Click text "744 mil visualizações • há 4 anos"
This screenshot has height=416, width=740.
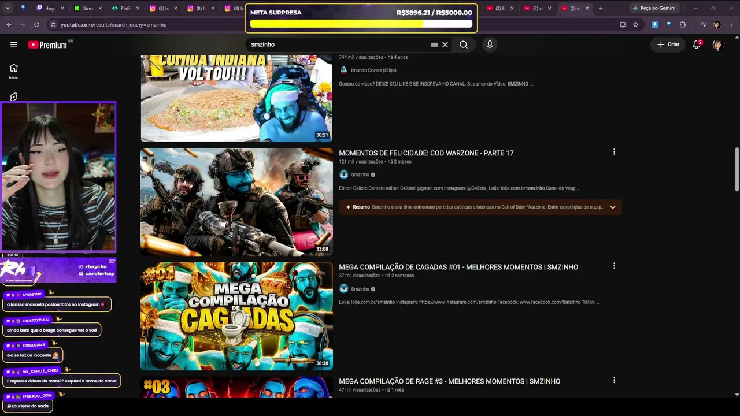coord(373,57)
